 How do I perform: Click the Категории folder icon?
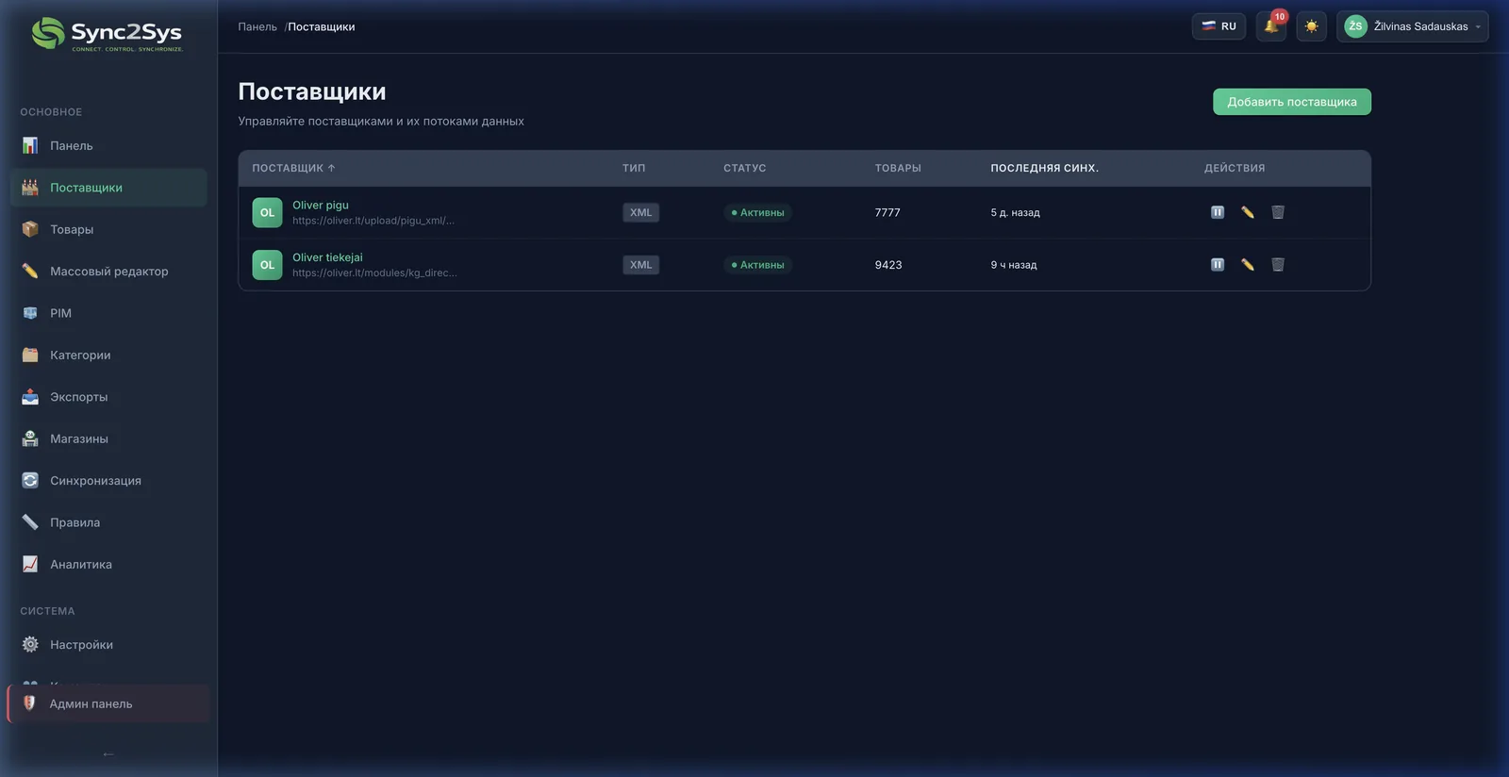(x=30, y=355)
